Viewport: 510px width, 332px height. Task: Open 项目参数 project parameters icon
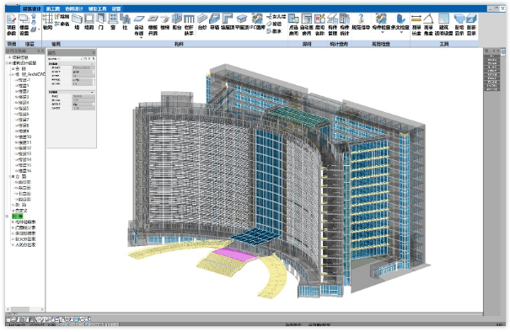click(x=12, y=24)
